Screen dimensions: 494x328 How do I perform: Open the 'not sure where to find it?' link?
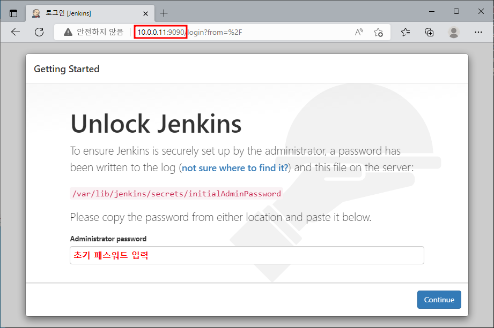(x=235, y=168)
